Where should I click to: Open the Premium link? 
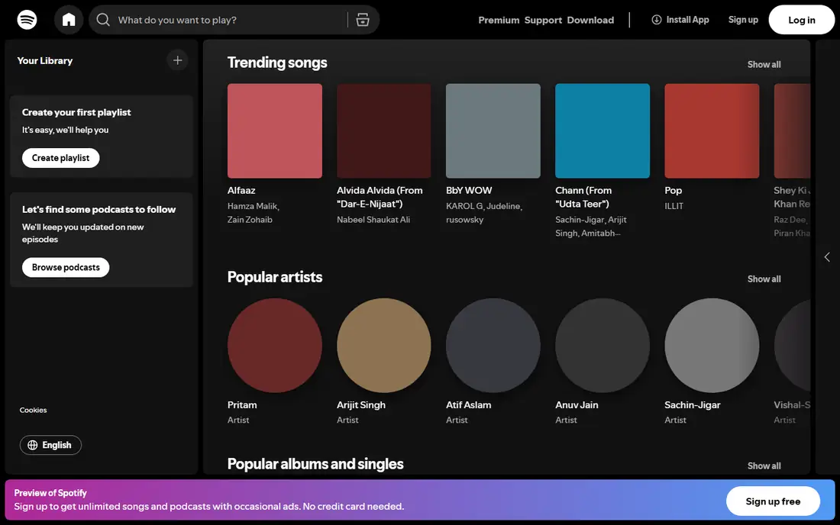coord(499,20)
